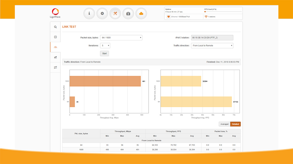The height and width of the screenshot is (164, 293).
Task: Open the spectrum analyzer bars sidebar icon
Action: [55, 57]
